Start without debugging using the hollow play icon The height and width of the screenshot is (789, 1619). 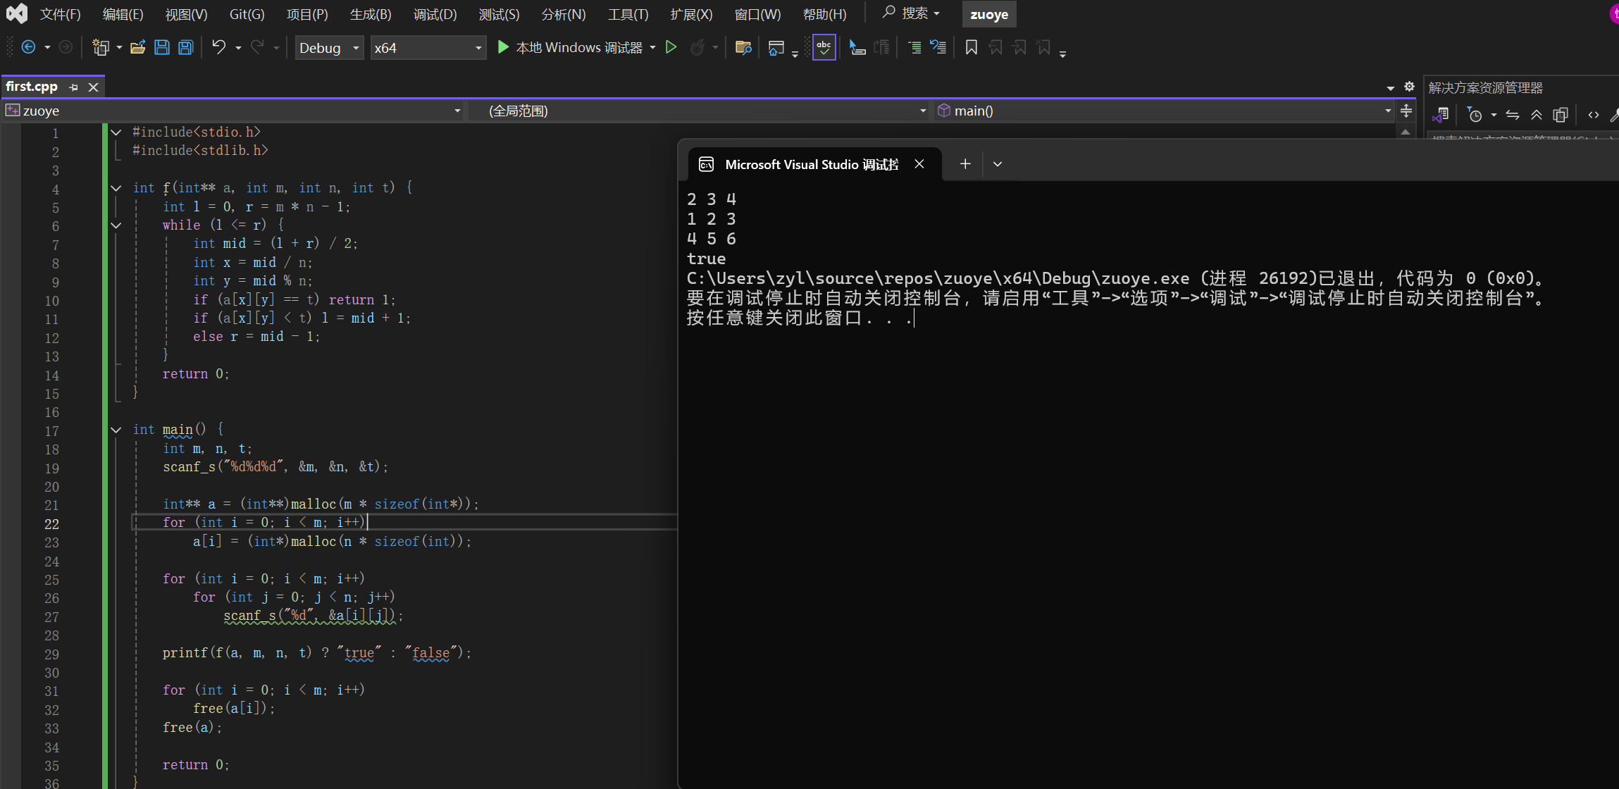pos(671,47)
